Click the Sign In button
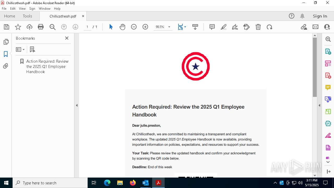 [x=320, y=16]
